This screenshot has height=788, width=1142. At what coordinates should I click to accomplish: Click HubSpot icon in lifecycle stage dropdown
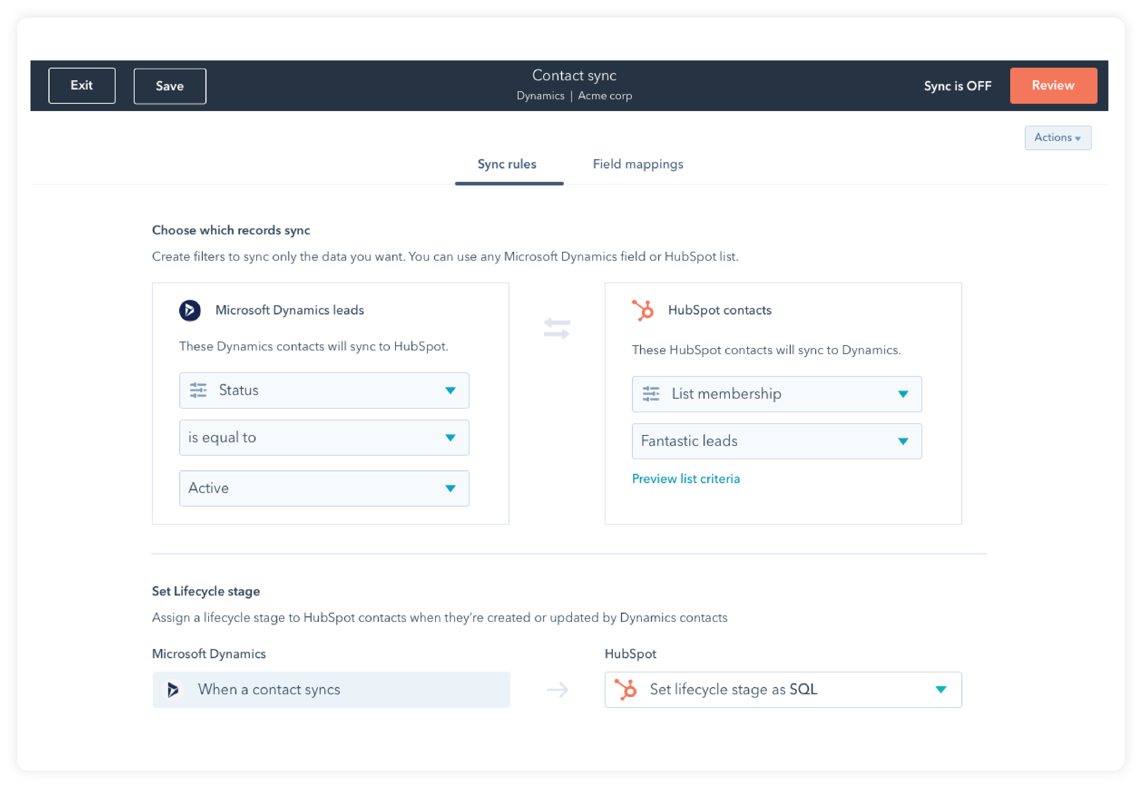pos(626,690)
